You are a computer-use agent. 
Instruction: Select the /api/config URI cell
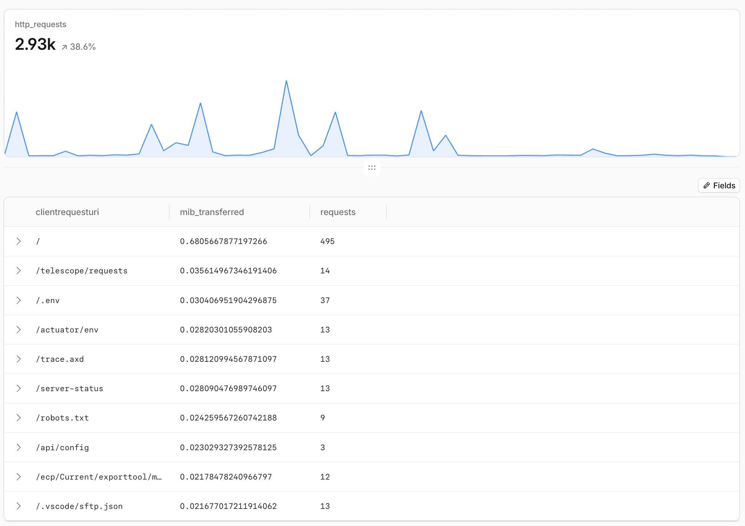(62, 447)
